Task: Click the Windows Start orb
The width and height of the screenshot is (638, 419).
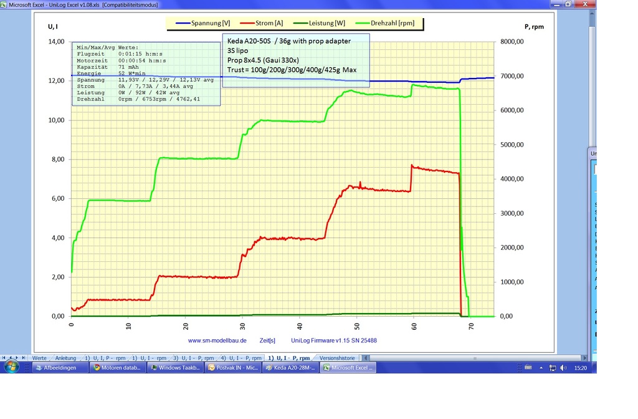Action: pyautogui.click(x=11, y=367)
